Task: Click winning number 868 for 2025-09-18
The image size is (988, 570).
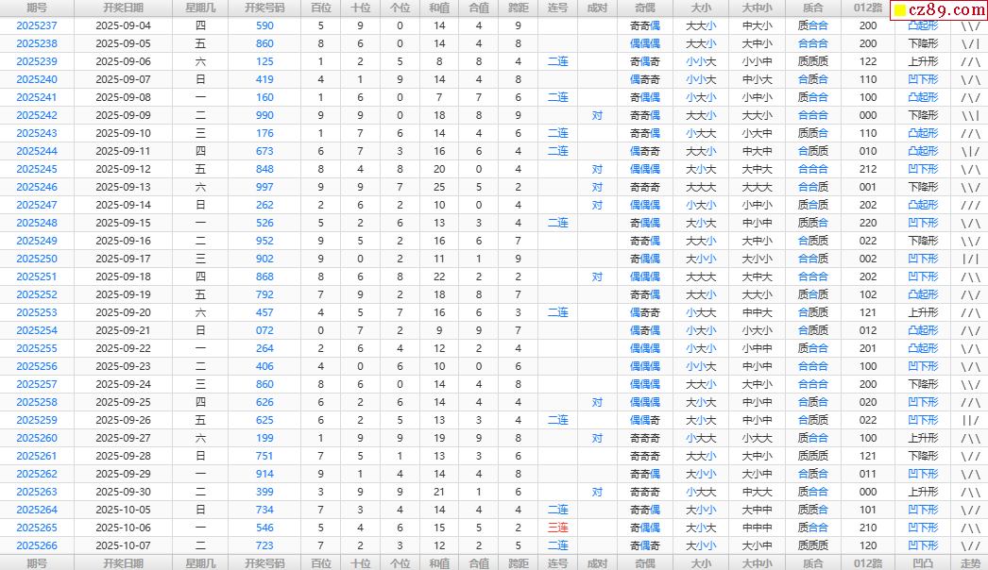Action: click(x=264, y=277)
